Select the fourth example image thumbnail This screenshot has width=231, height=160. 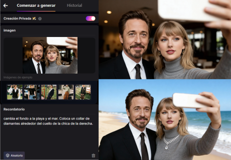(66, 92)
